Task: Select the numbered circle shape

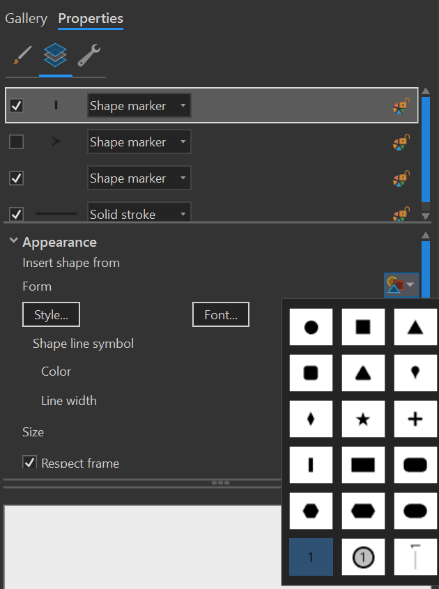Action: coord(363,557)
